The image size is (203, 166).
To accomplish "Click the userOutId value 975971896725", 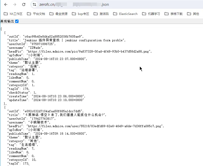I will 43,44.
